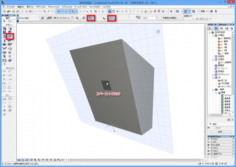
Task: Open the デザイン(D) menu
Action: (x=41, y=7)
